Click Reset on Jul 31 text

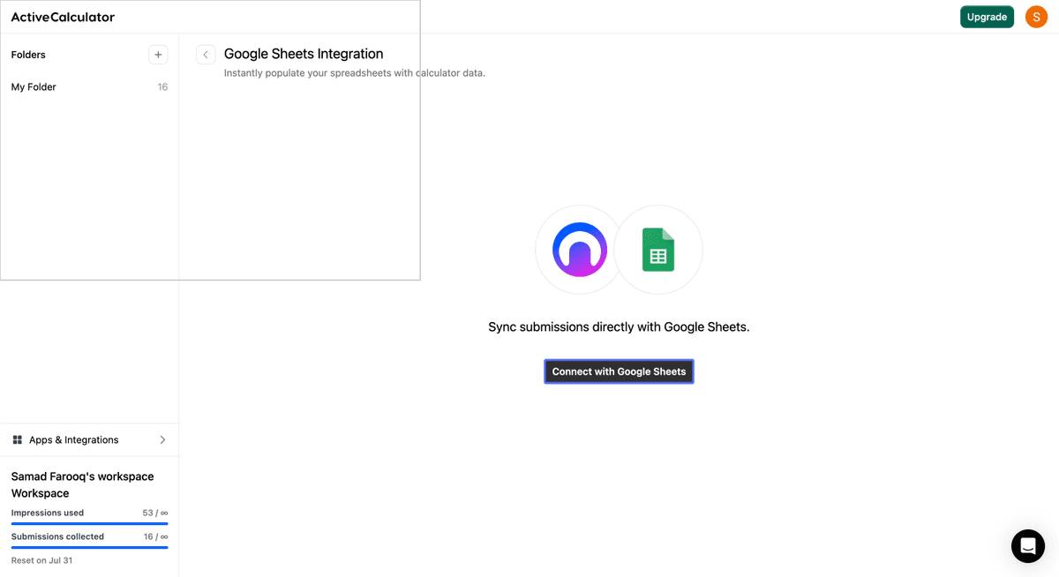pos(41,560)
